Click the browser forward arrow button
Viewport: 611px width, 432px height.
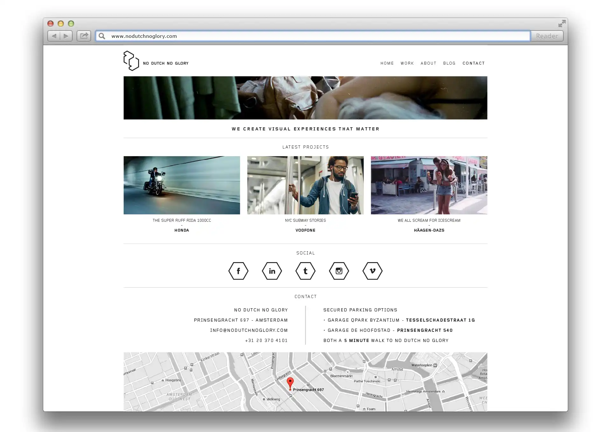(66, 36)
